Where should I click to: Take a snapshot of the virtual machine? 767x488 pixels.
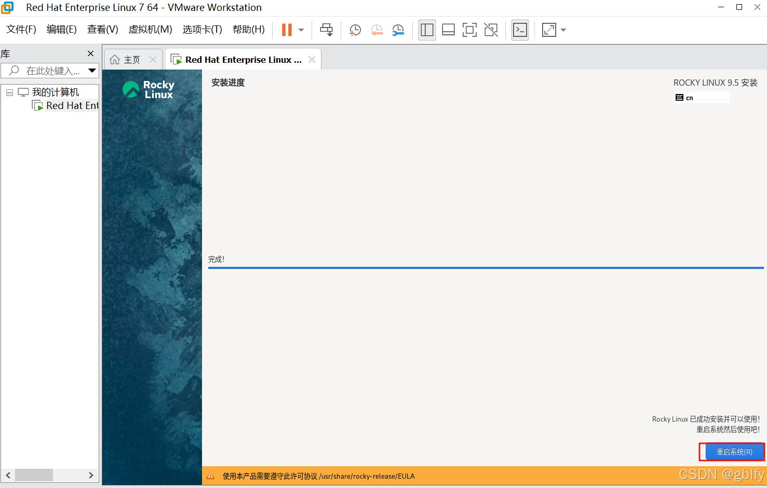[x=355, y=30]
